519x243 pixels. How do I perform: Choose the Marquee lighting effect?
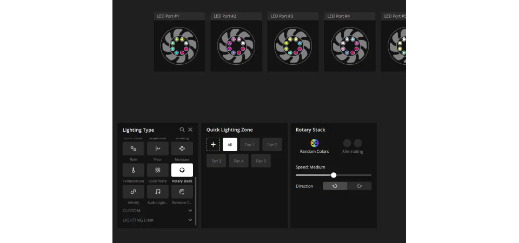coord(182,148)
